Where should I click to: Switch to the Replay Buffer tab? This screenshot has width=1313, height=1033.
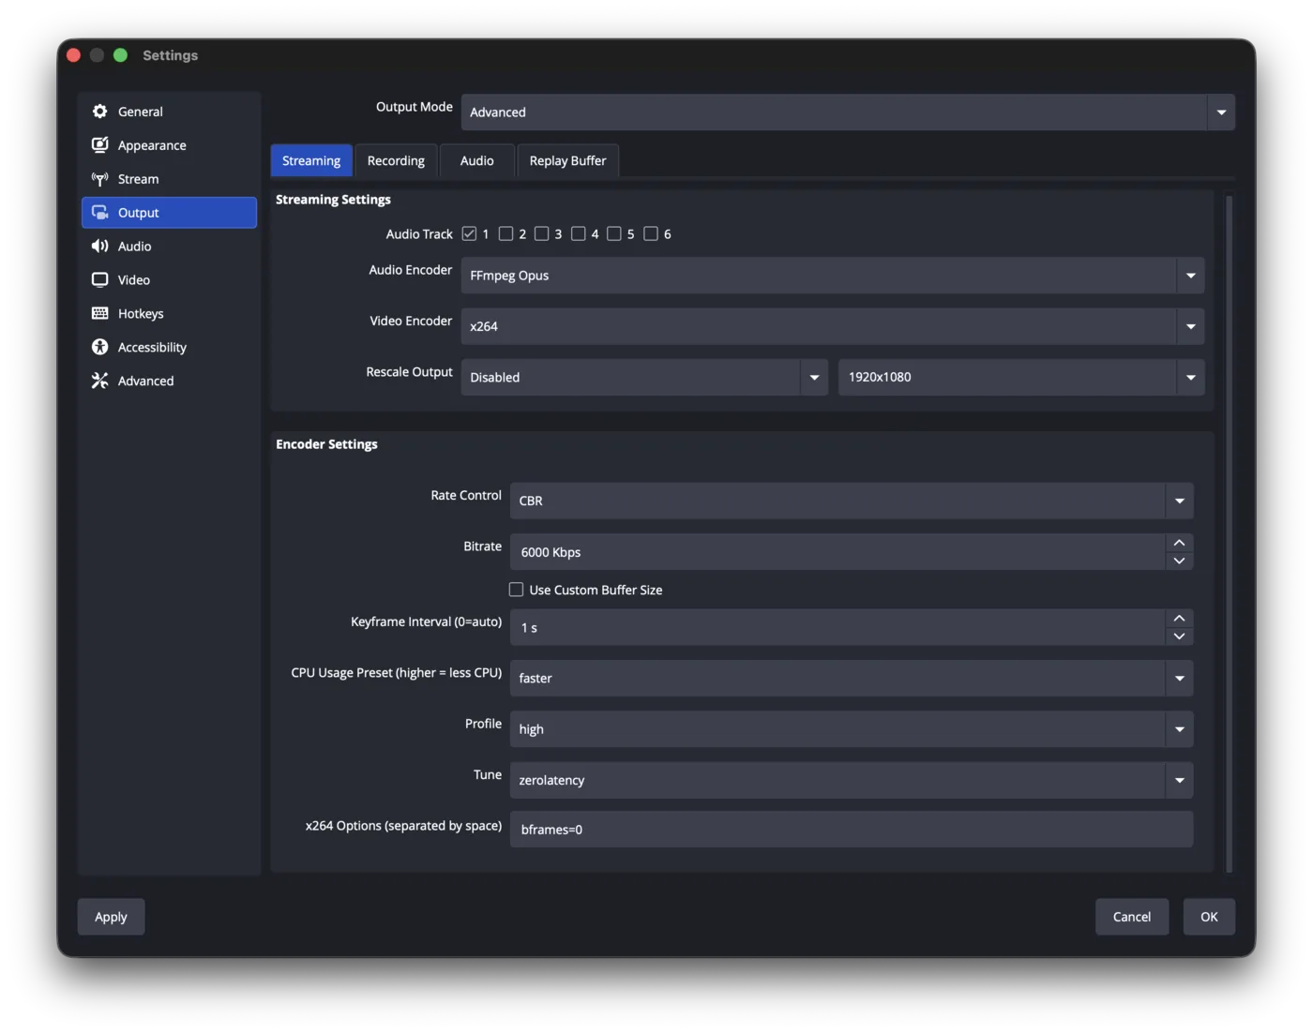567,161
